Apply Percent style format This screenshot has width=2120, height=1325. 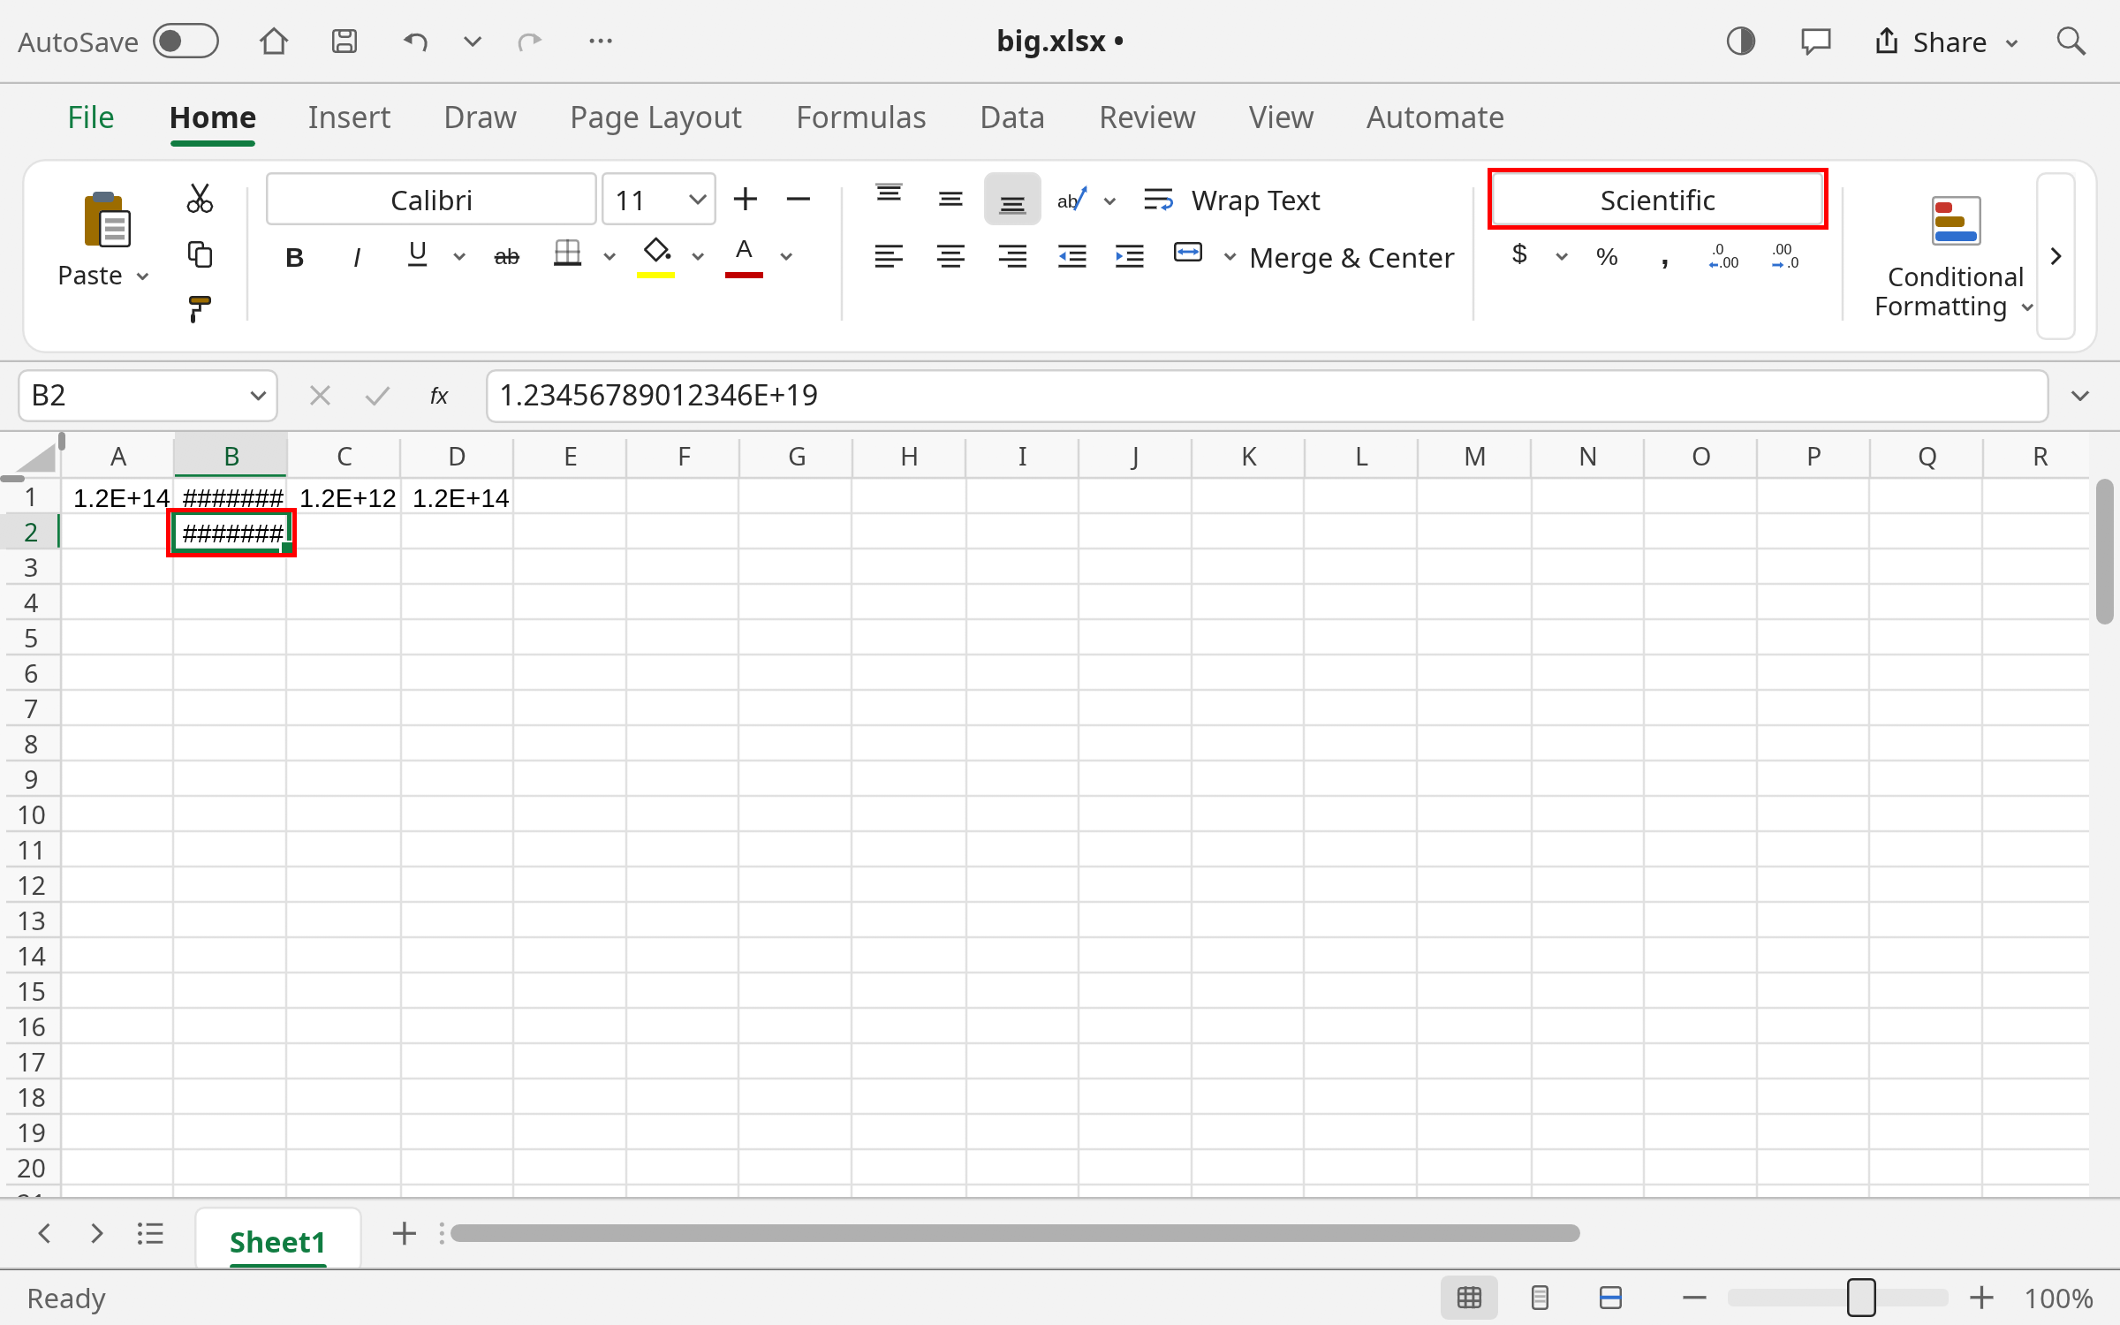coord(1607,257)
